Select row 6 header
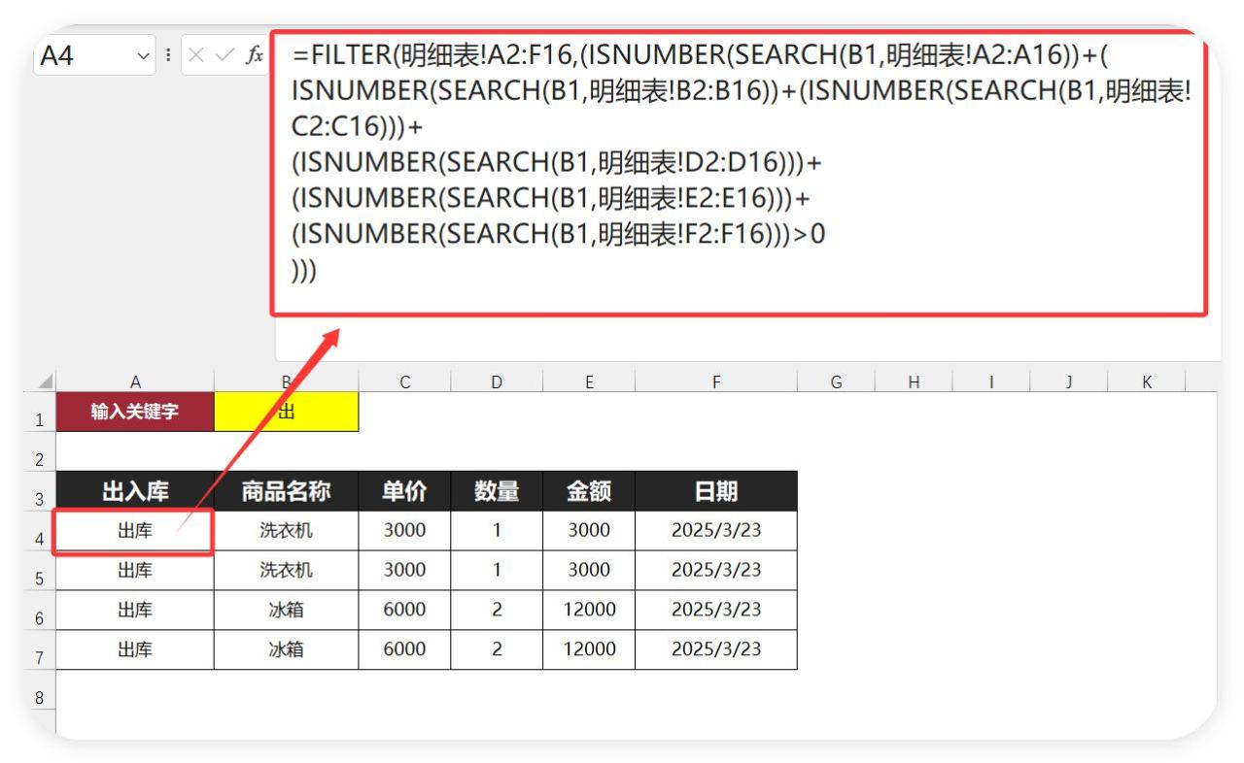The image size is (1244, 763). [41, 611]
